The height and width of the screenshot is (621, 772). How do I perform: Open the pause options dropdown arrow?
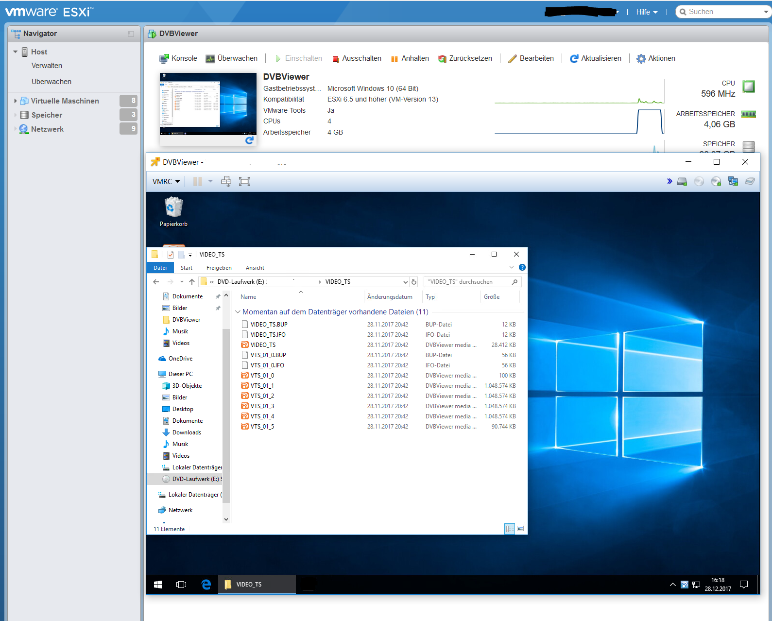pyautogui.click(x=210, y=181)
